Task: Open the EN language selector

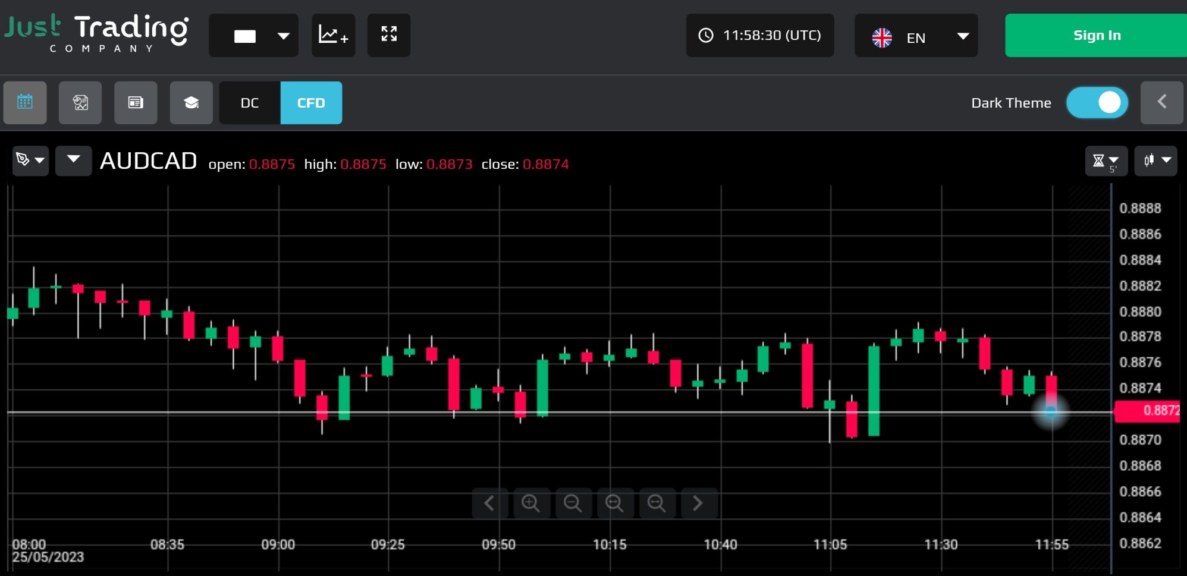Action: point(916,36)
